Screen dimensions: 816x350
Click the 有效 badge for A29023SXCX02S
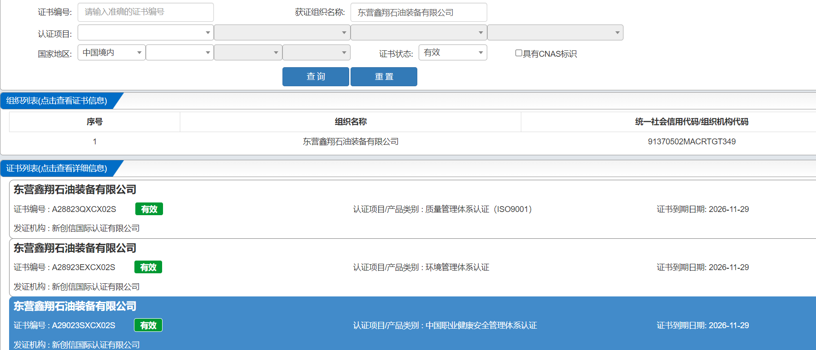(x=148, y=325)
